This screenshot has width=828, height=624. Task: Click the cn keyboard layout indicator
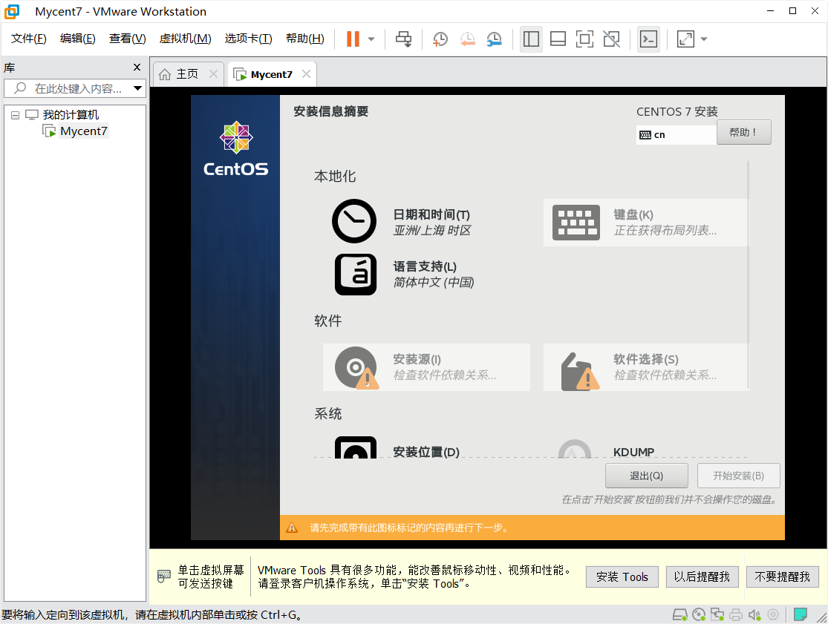[676, 135]
